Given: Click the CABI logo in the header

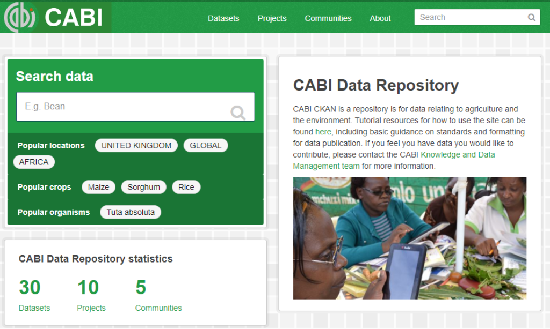Looking at the screenshot, I should click(55, 18).
